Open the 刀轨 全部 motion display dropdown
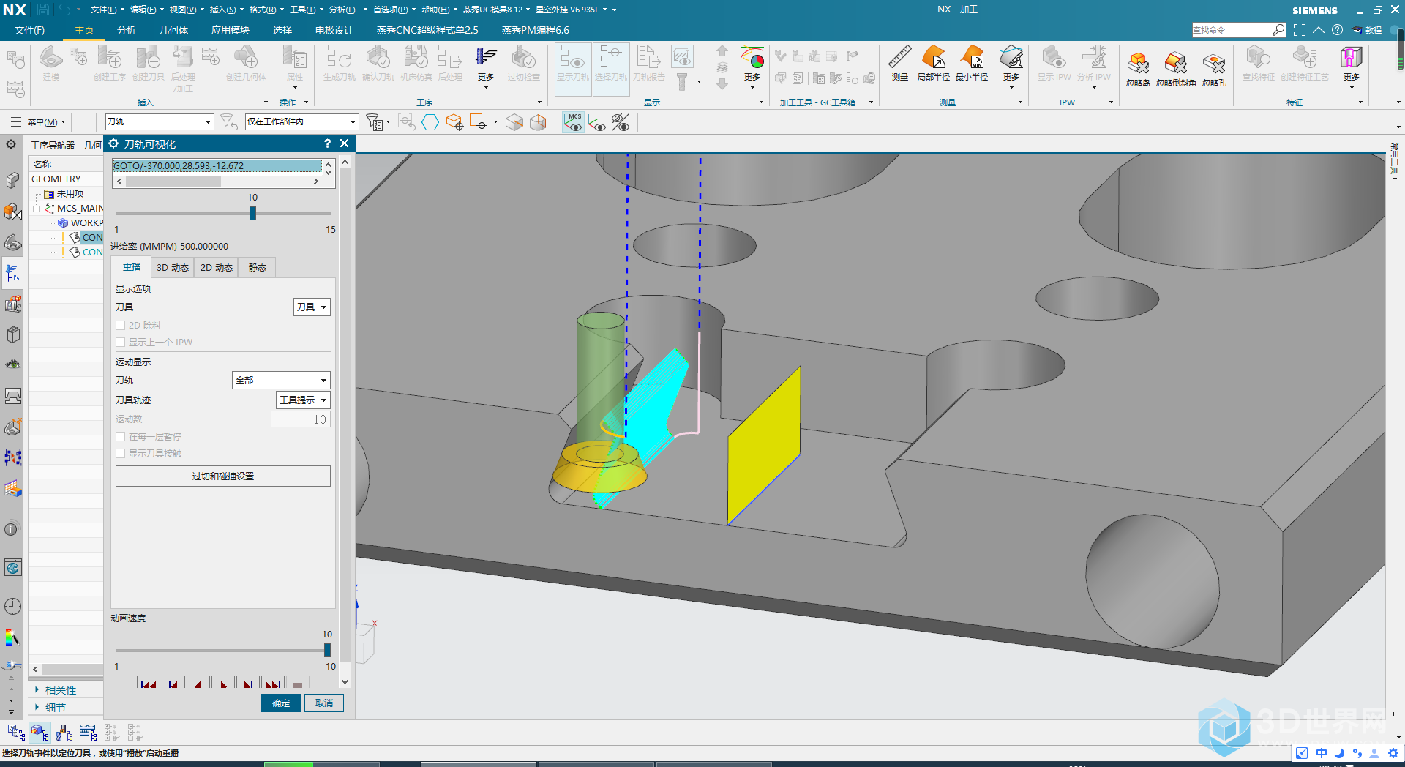 pyautogui.click(x=281, y=381)
